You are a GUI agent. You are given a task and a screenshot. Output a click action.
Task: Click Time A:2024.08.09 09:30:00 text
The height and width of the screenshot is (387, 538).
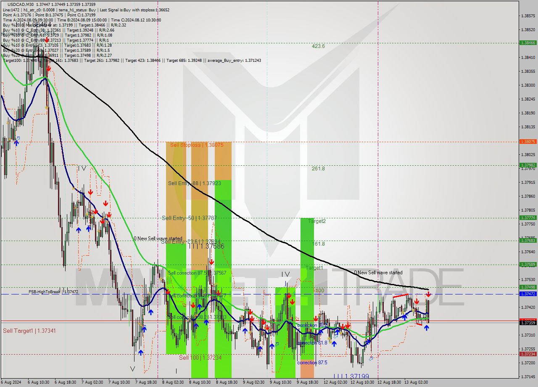pyautogui.click(x=28, y=20)
